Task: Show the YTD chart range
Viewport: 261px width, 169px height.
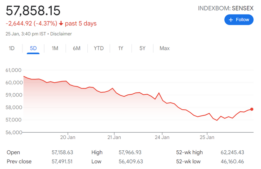Action: (99, 48)
